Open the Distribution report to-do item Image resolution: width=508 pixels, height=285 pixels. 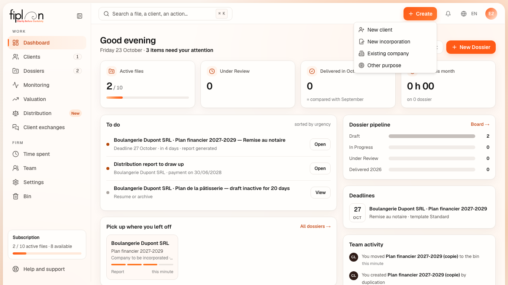(320, 168)
